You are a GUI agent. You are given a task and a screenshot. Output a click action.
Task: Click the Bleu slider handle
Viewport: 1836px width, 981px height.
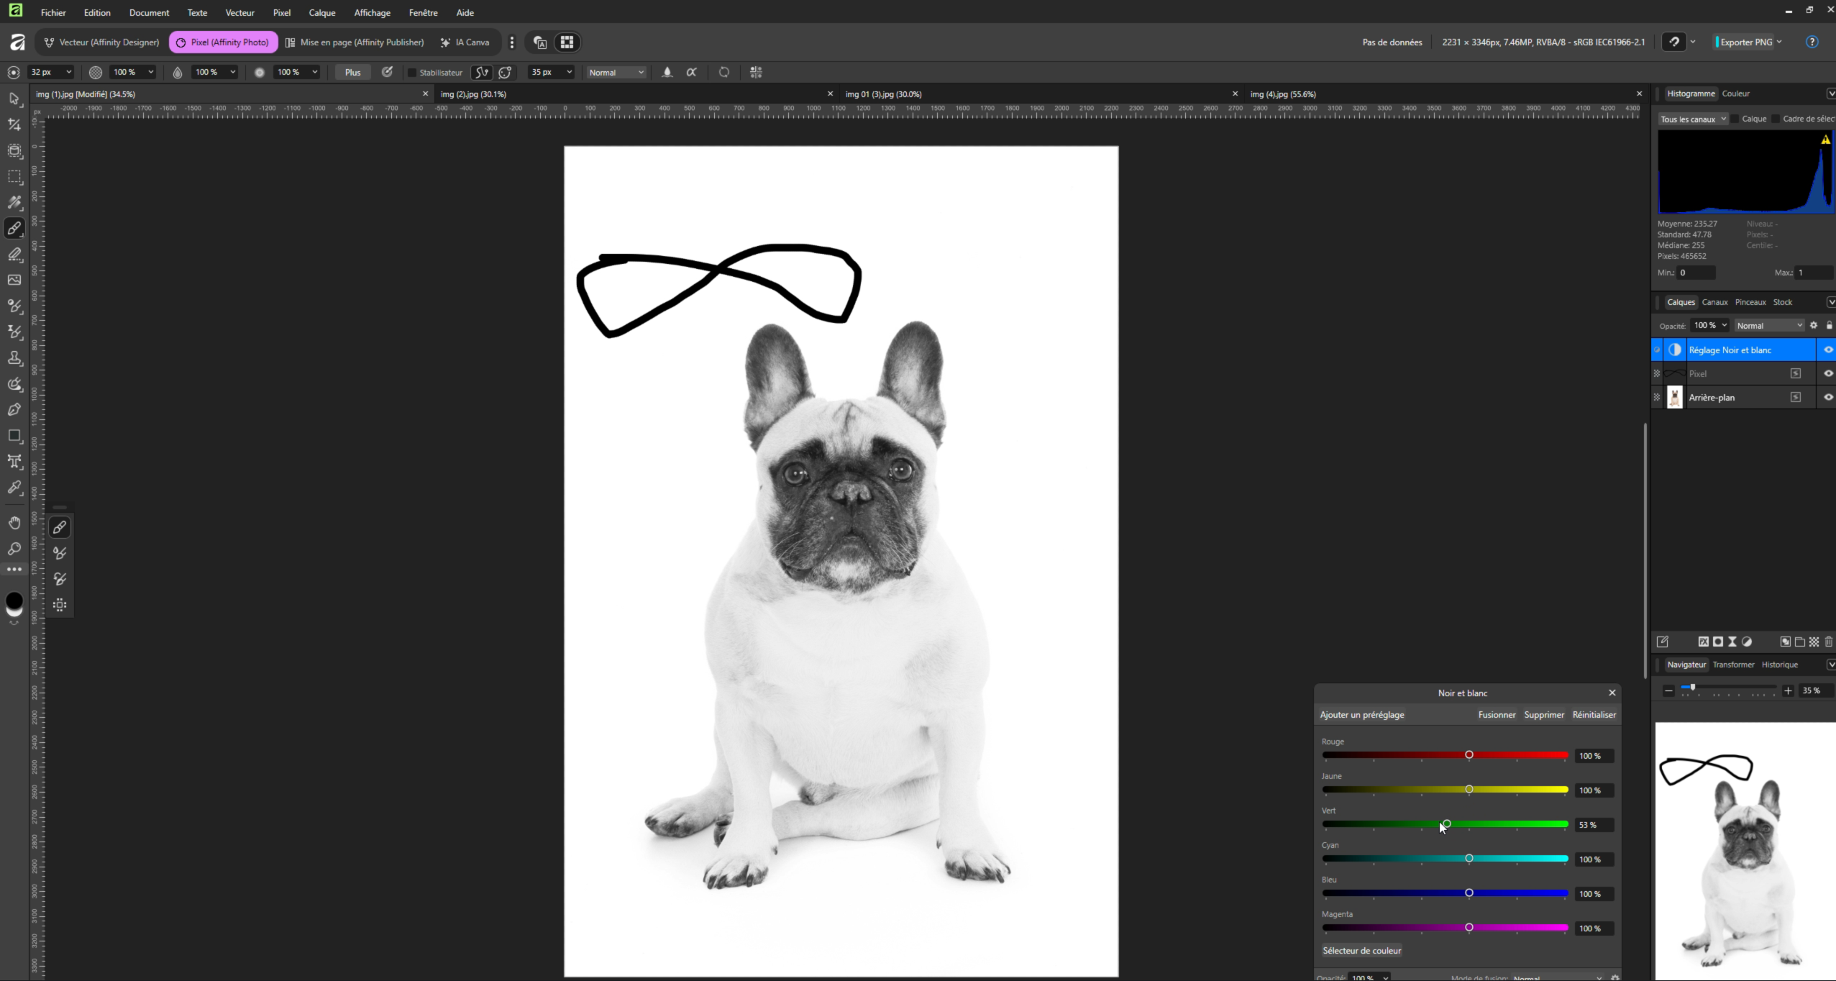[1469, 893]
